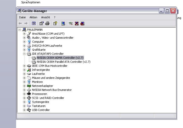Click the Disable device toolbar icon
This screenshot has width=183, height=128.
[82, 24]
